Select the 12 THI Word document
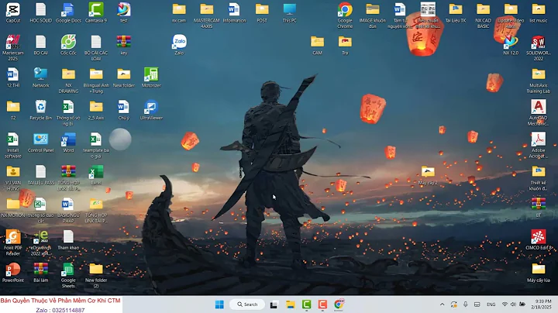 pyautogui.click(x=13, y=77)
